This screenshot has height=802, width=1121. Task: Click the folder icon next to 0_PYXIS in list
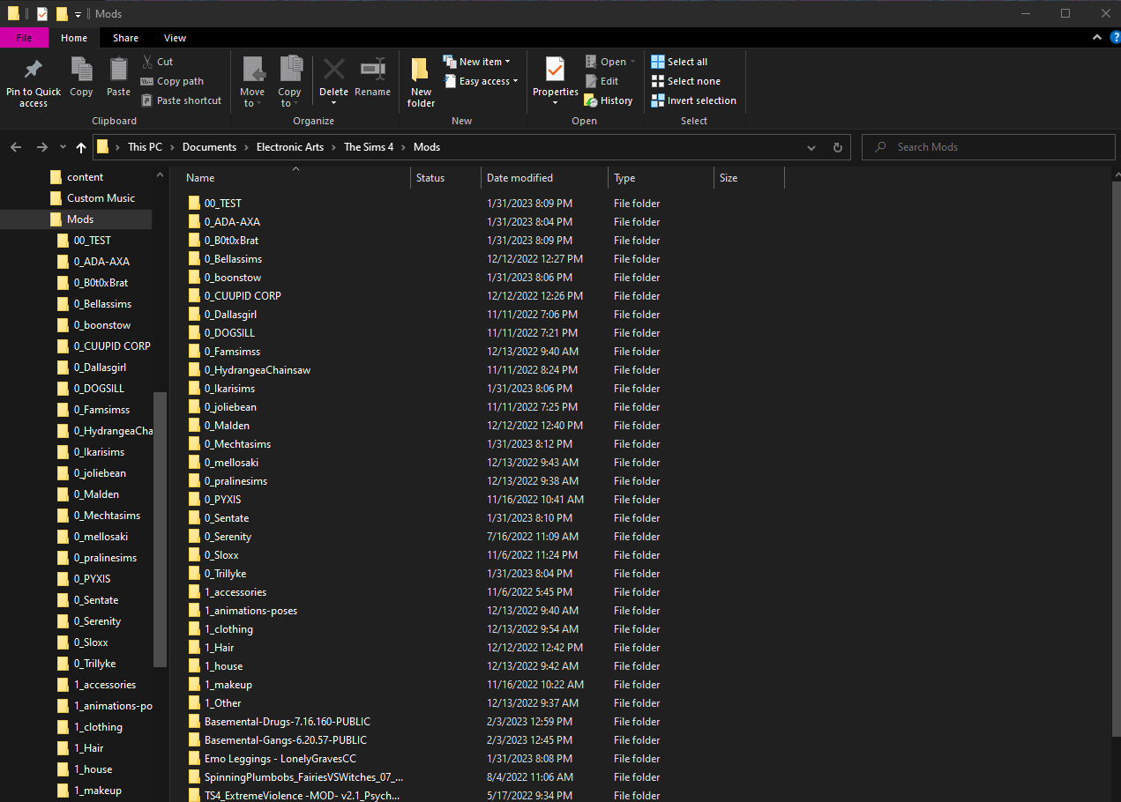[195, 500]
